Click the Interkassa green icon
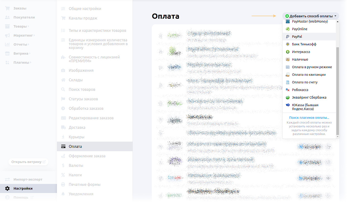Viewport: 347px width, 202px height. [288, 52]
